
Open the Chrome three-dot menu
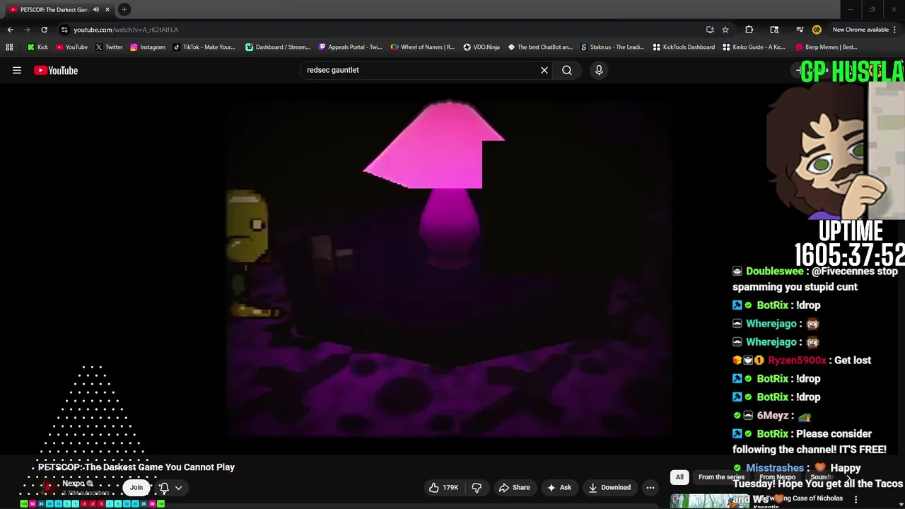point(895,30)
